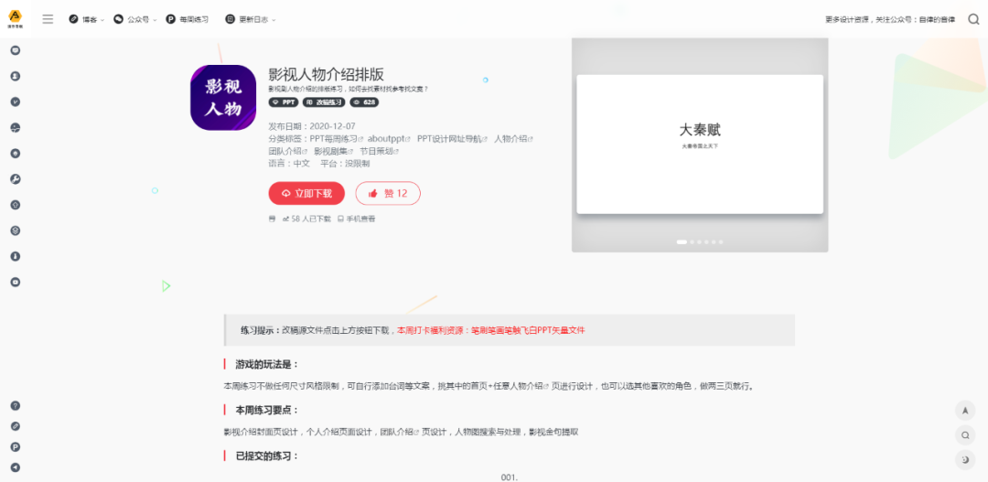
Task: Select the last carousel indicator dot
Action: tap(721, 242)
